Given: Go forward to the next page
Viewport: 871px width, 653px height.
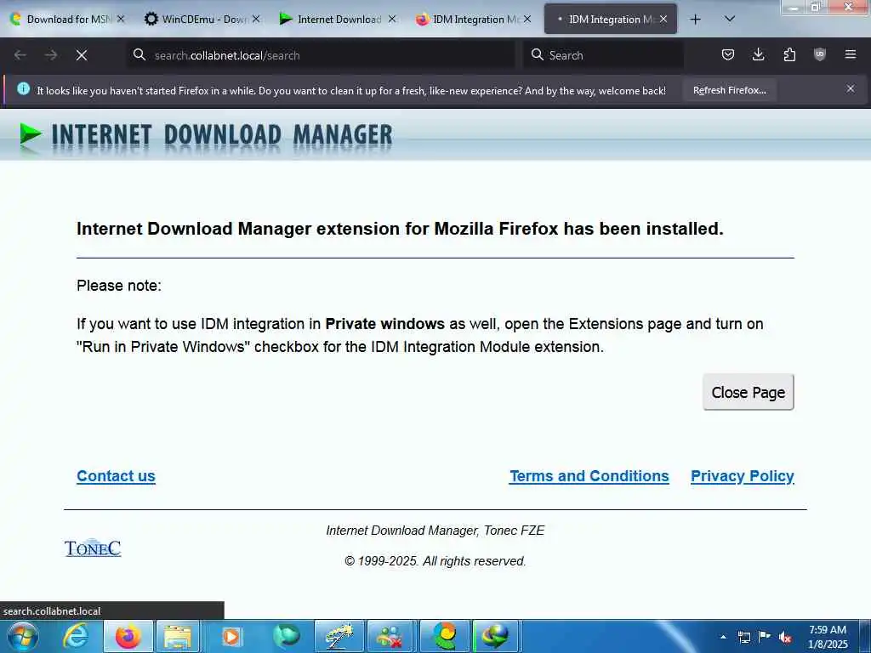Looking at the screenshot, I should pyautogui.click(x=51, y=55).
